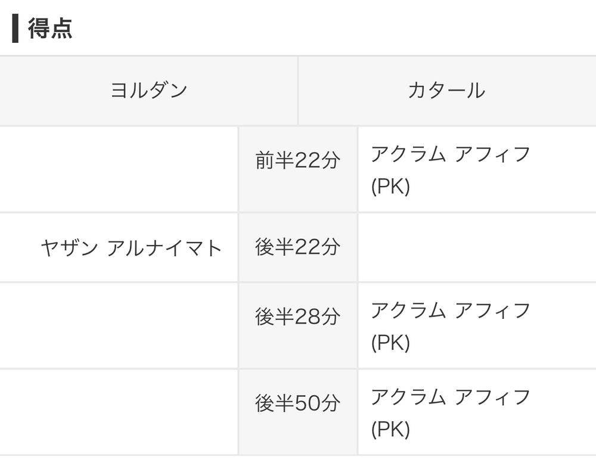Click the 後半22分 time cell
596x463 pixels.
tap(297, 247)
